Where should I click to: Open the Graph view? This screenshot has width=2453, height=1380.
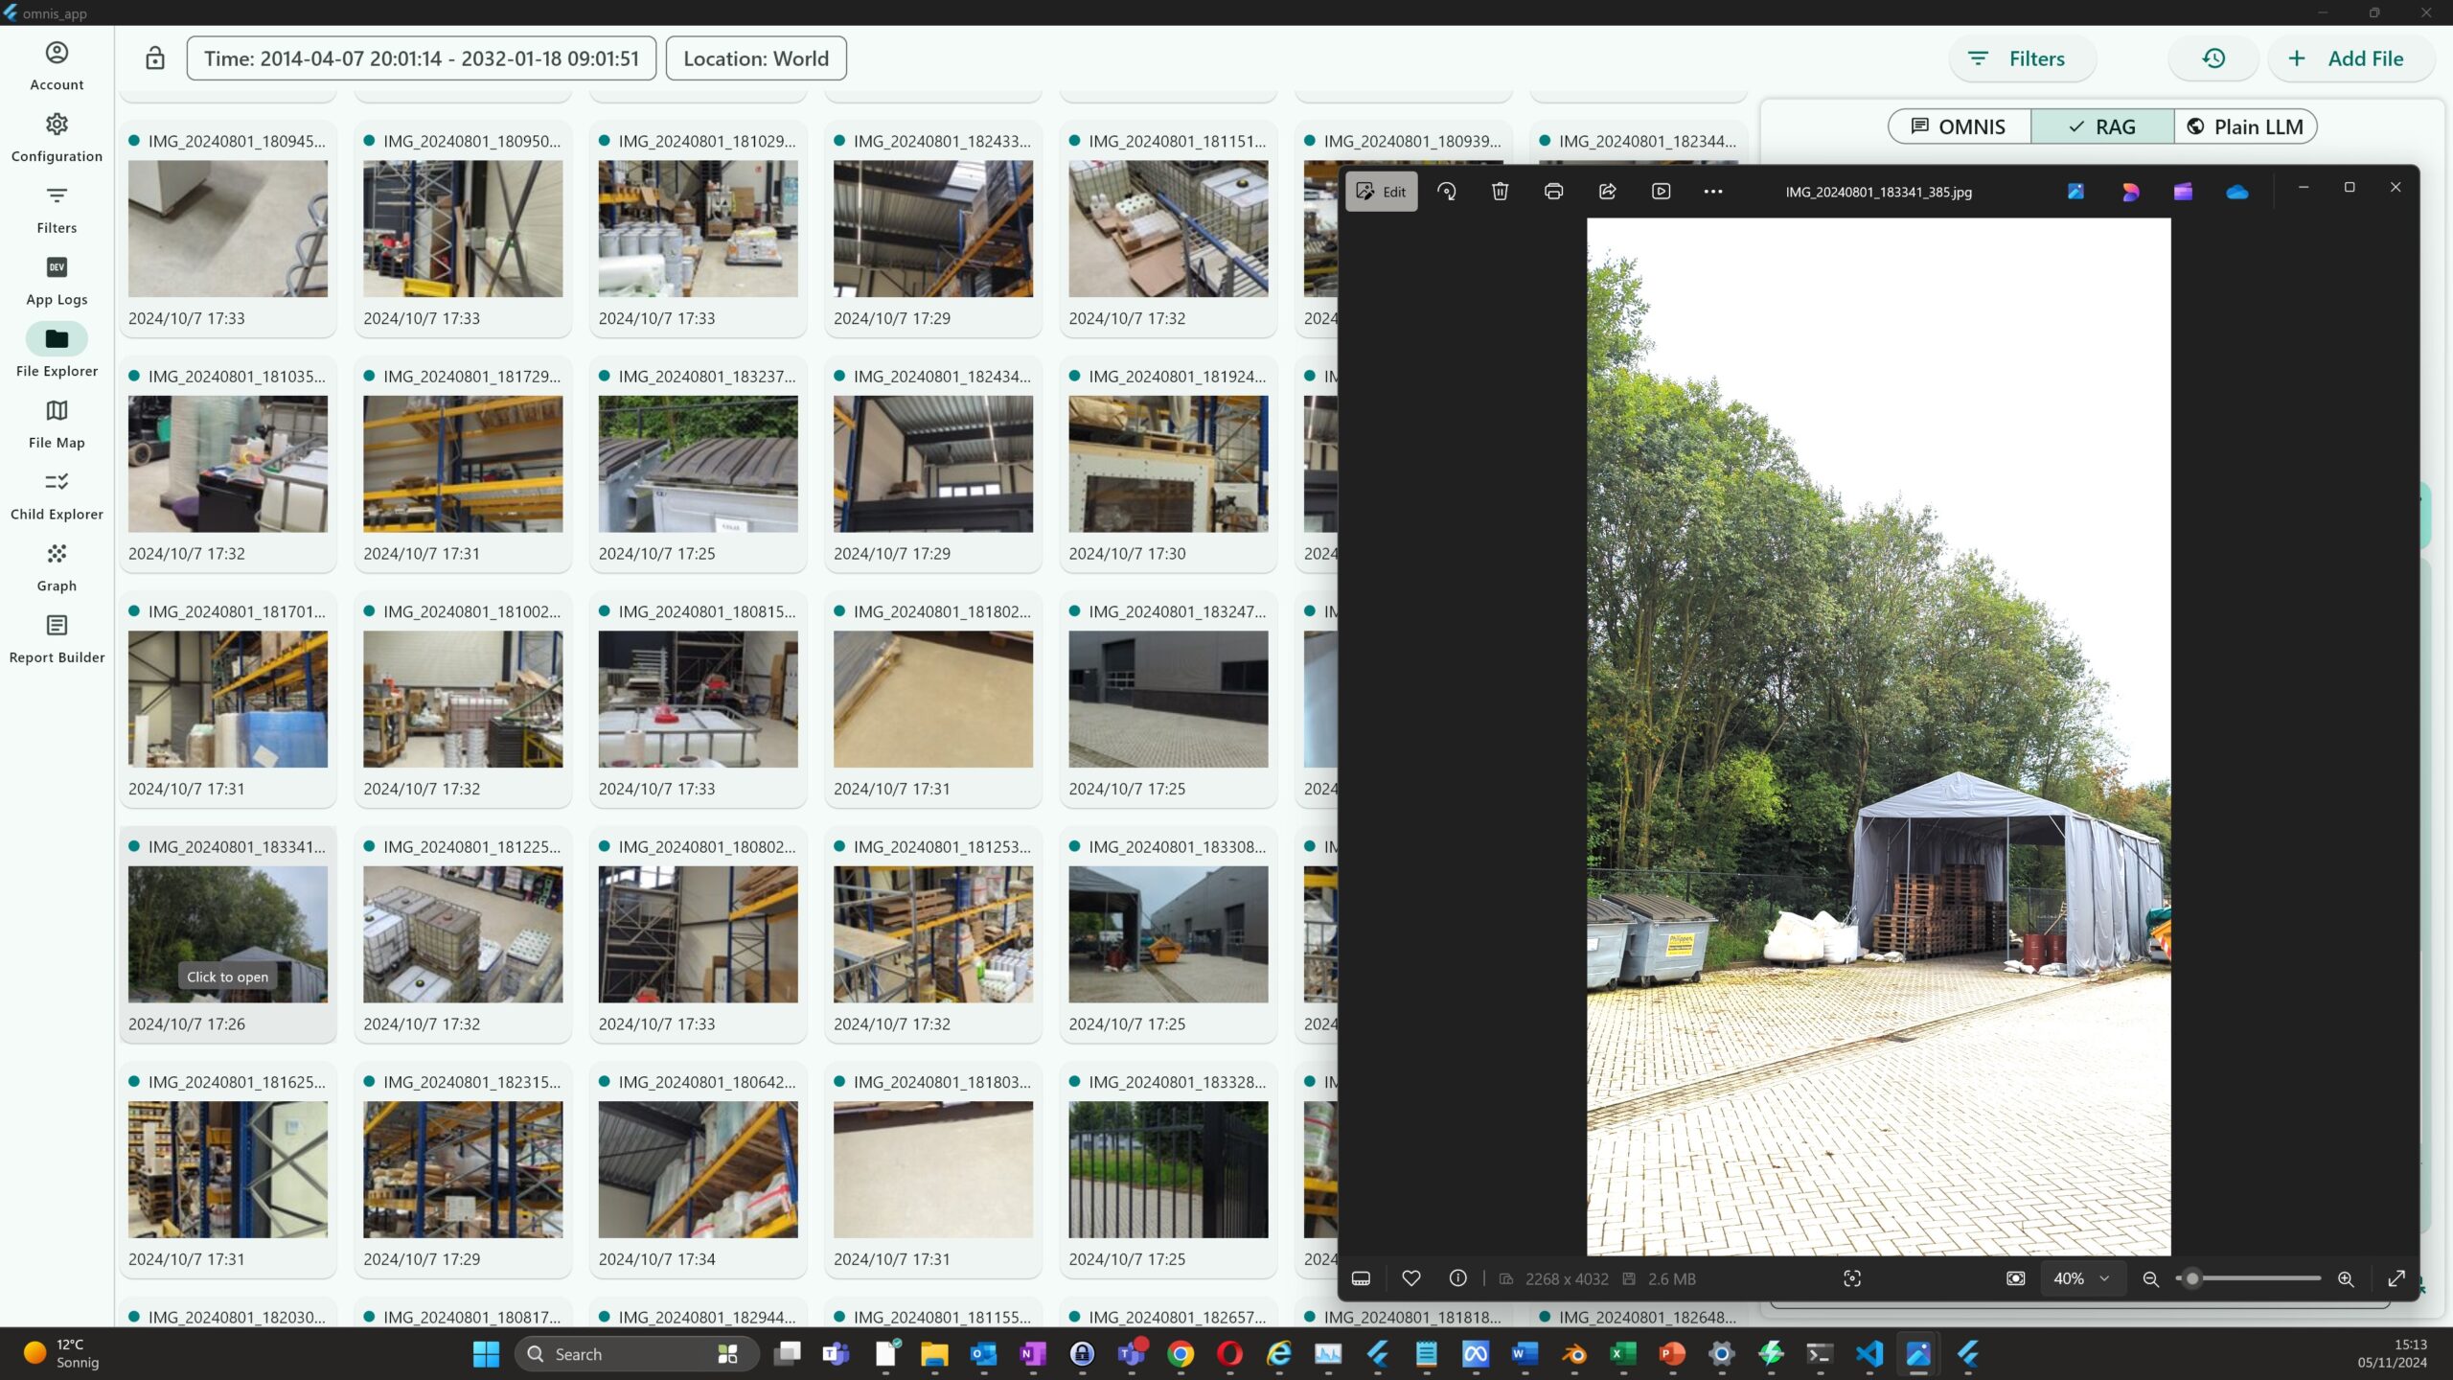click(x=57, y=567)
